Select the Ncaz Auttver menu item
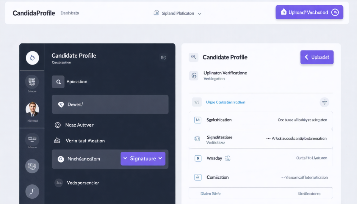The height and width of the screenshot is (204, 357). click(79, 125)
